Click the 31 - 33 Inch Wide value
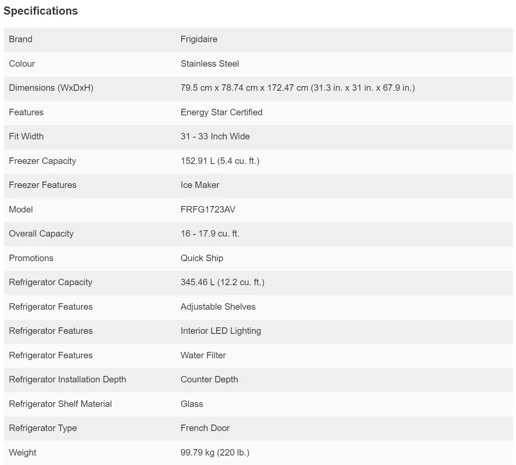This screenshot has width=516, height=465. click(x=215, y=136)
